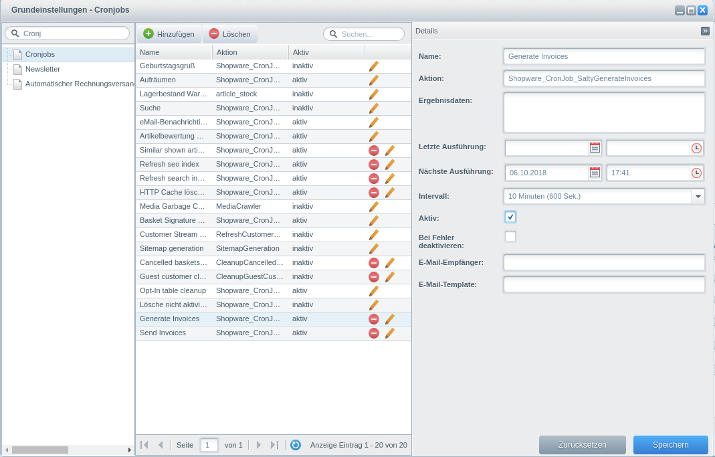Open calendar picker for Letzte Ausführung

[x=595, y=148]
